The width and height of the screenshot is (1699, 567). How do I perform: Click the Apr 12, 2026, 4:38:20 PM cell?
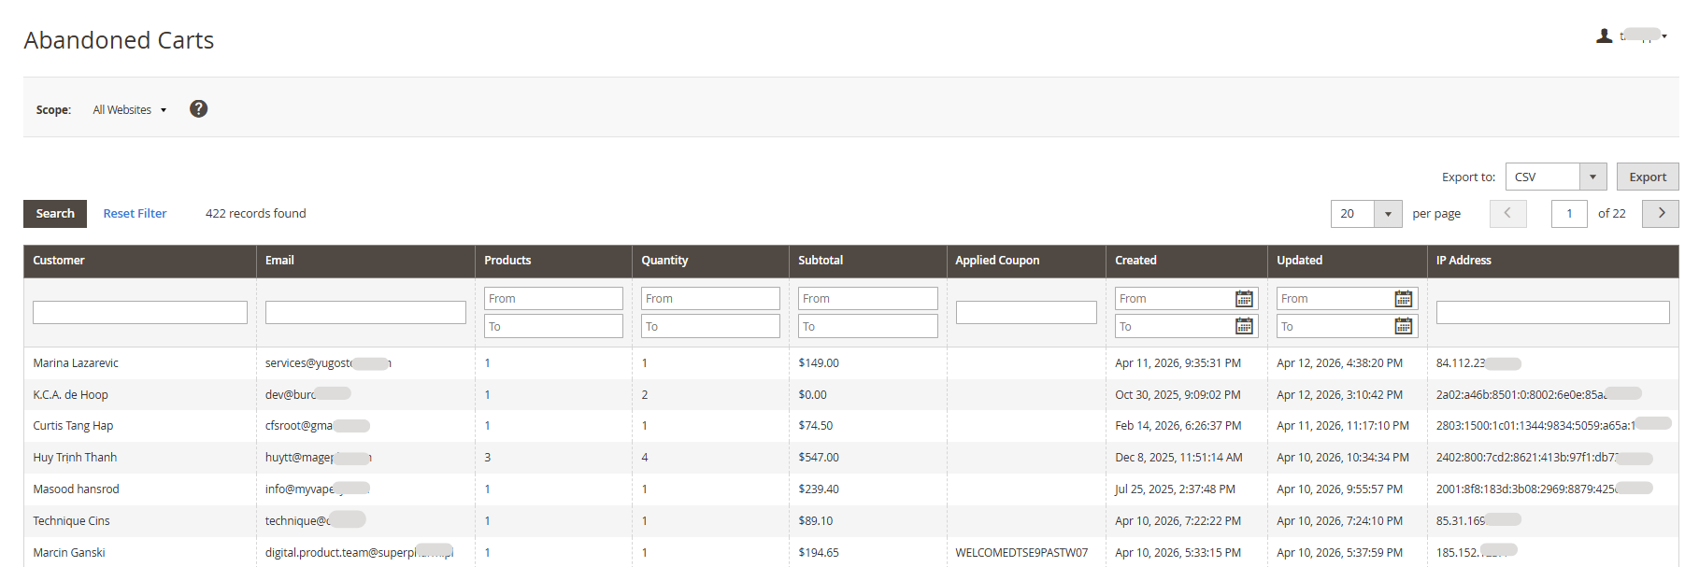pyautogui.click(x=1339, y=363)
